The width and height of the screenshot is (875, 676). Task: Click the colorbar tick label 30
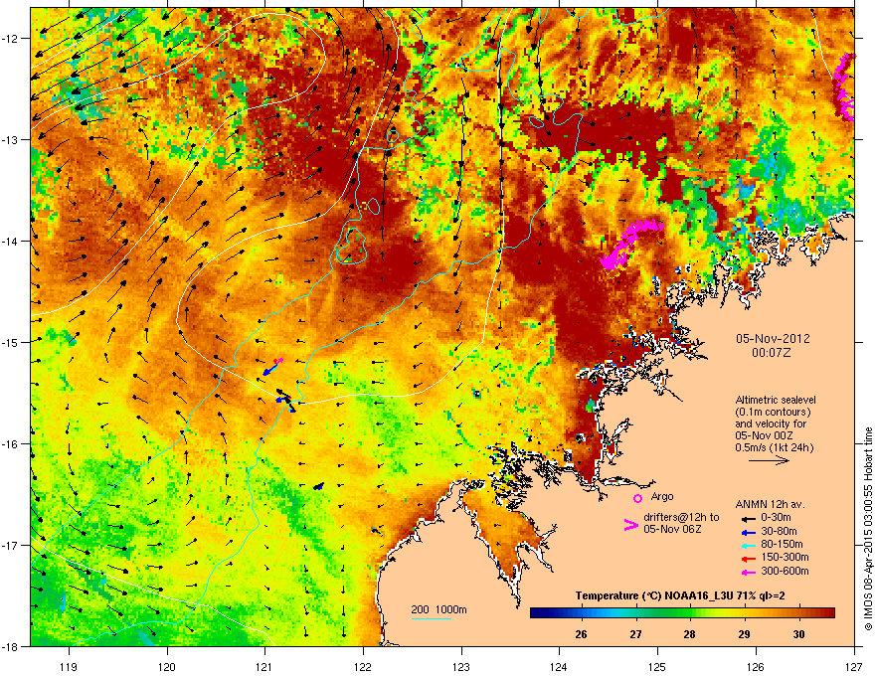click(x=798, y=634)
